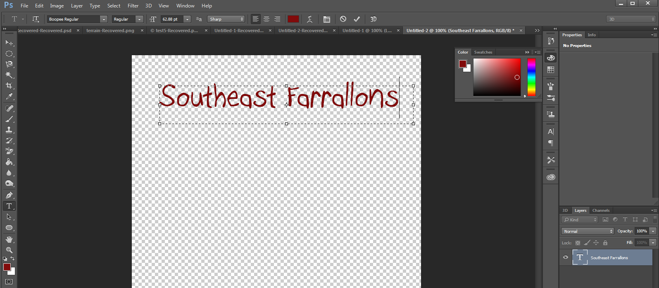This screenshot has width=659, height=288.
Task: Select the Blur tool
Action: click(9, 173)
